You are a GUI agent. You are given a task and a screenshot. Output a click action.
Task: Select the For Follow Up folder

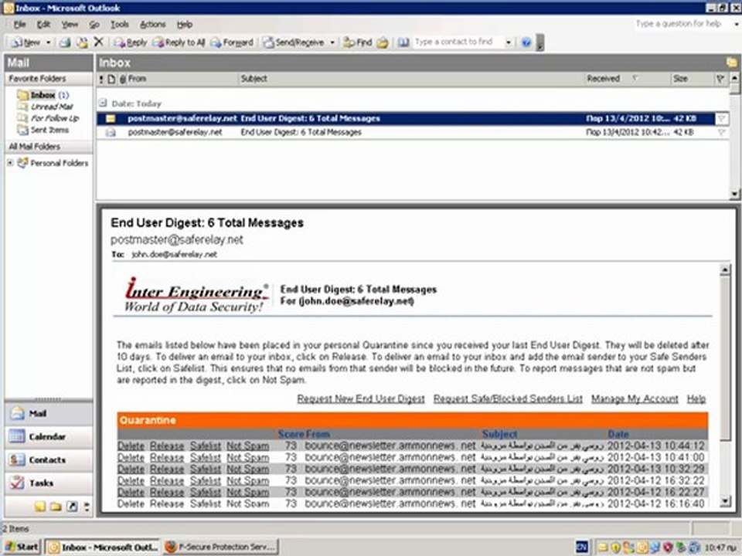48,118
